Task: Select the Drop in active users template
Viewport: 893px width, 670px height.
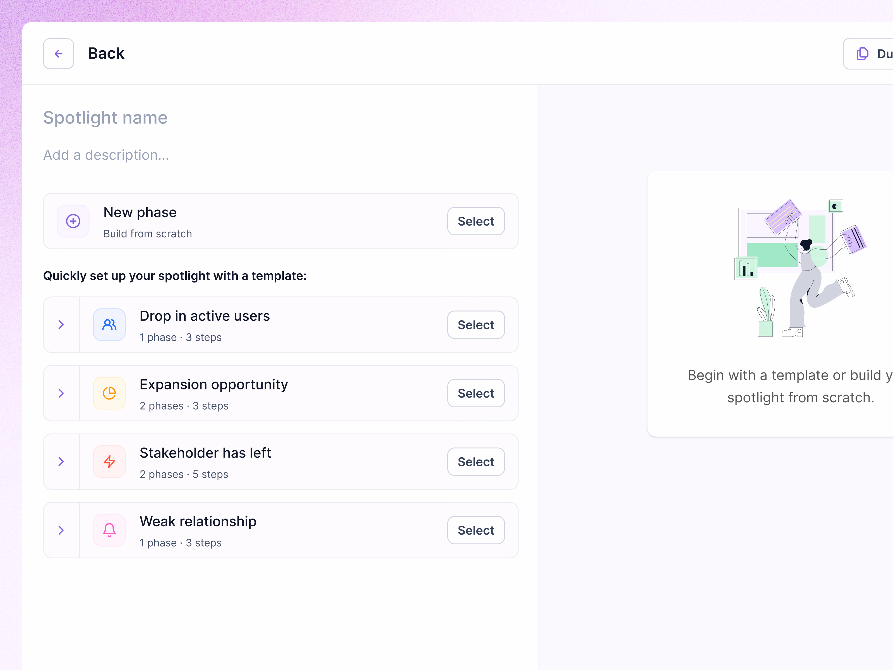Action: tap(476, 325)
